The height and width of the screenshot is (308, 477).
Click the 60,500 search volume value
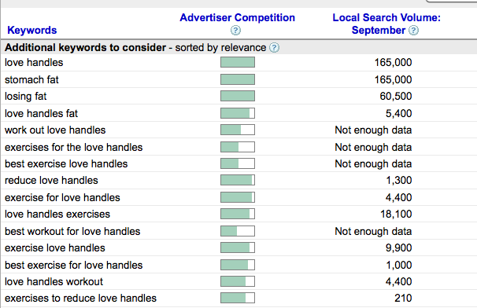pyautogui.click(x=396, y=97)
